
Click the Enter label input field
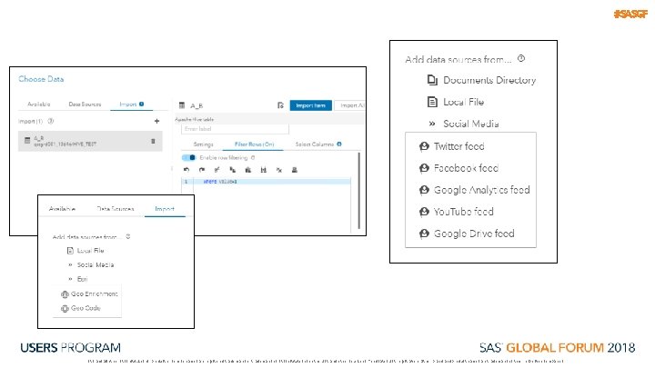tap(235, 129)
